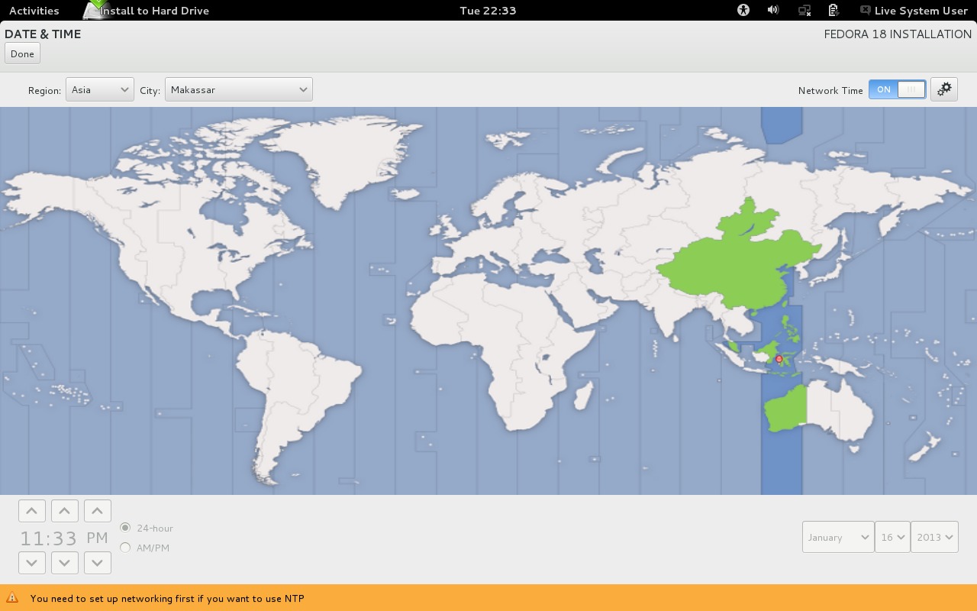The image size is (977, 611).
Task: Click the accessibility icon in the top bar
Action: (x=743, y=10)
